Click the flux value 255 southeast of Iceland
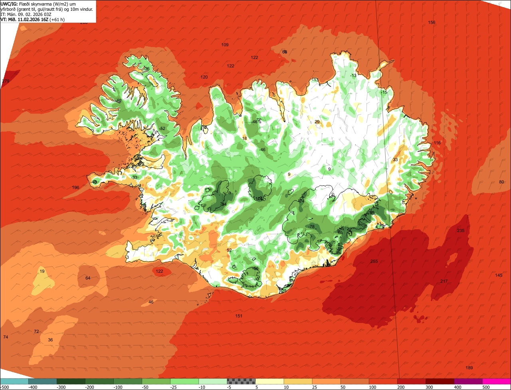Screen dimensions: 511x390 (x=374, y=261)
